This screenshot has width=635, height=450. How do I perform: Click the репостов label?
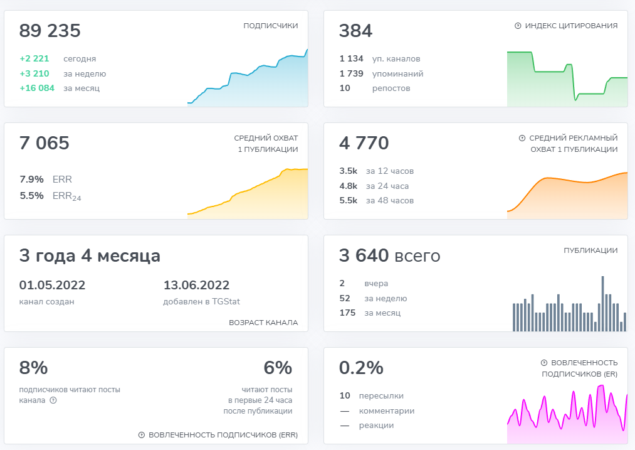coord(391,88)
